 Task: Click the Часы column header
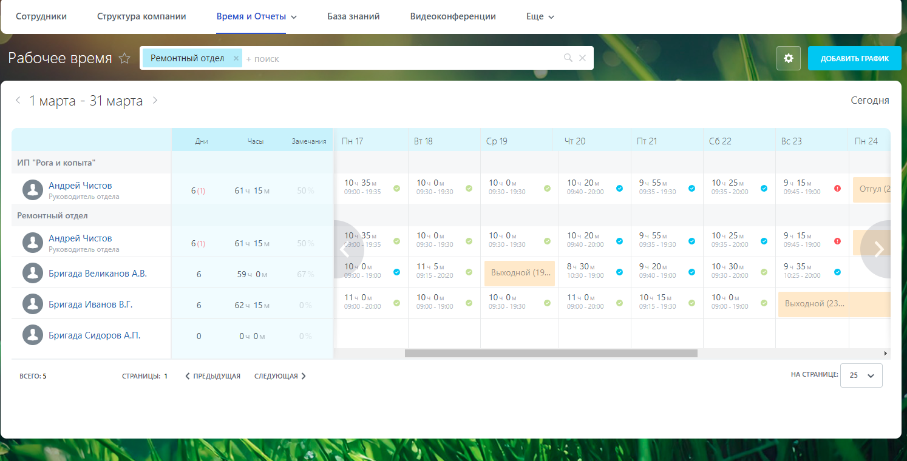pyautogui.click(x=256, y=141)
